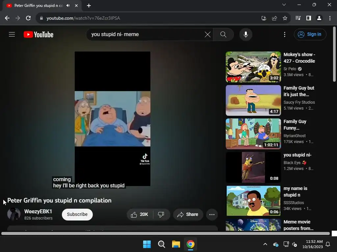Open notifications bell in taskbar
The width and height of the screenshot is (337, 252).
click(328, 244)
